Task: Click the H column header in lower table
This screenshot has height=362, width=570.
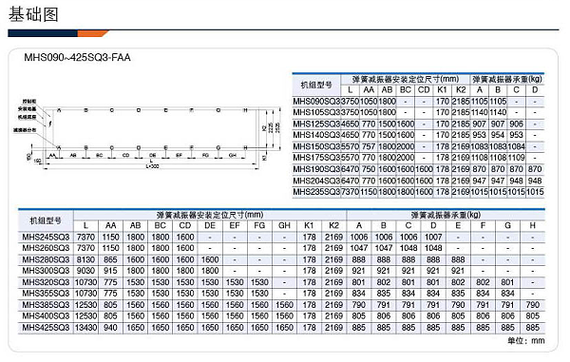Action: pyautogui.click(x=533, y=226)
